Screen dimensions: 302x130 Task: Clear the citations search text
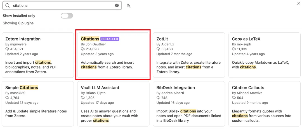(117, 6)
